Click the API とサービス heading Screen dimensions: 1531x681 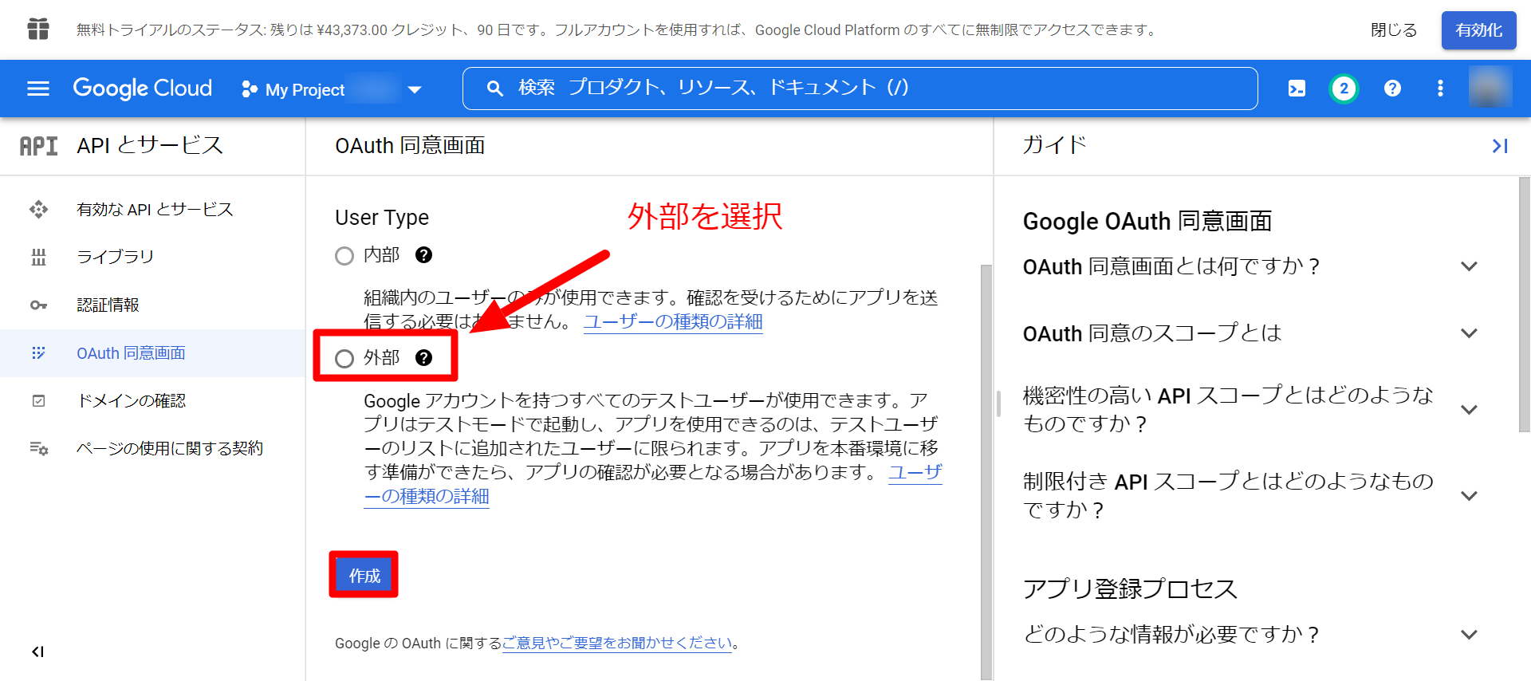tap(150, 146)
